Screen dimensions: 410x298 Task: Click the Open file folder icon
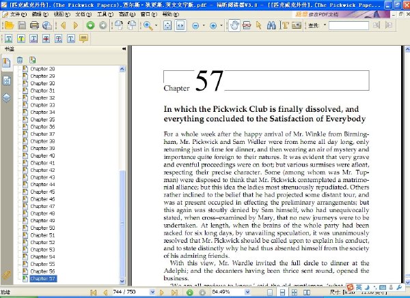tap(9, 25)
